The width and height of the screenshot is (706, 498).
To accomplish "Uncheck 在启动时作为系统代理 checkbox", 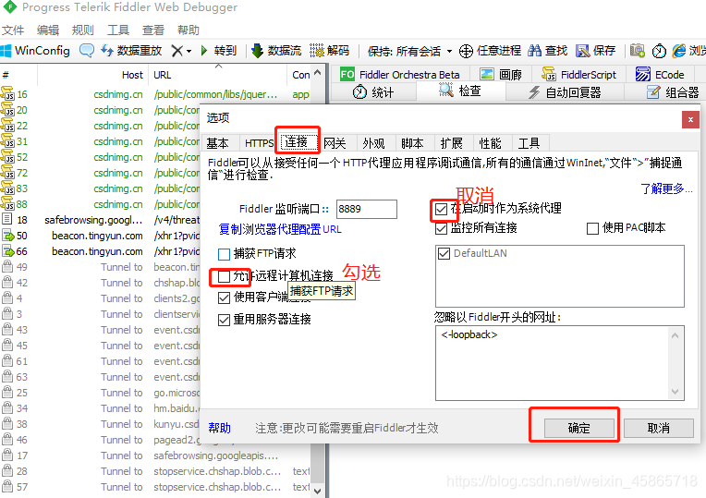I will (x=442, y=209).
